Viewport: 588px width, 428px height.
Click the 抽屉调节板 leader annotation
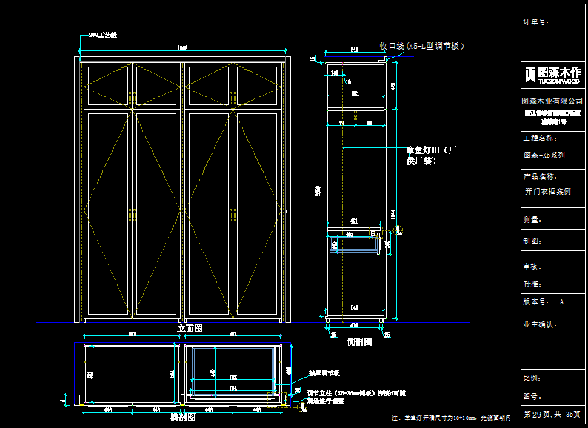pos(324,374)
